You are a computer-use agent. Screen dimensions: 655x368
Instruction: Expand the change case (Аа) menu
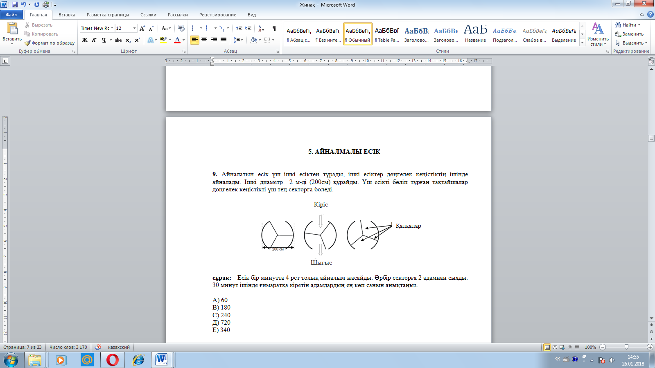pos(166,28)
